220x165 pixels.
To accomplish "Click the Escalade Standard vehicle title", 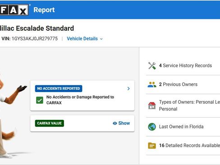I will click(37, 28).
